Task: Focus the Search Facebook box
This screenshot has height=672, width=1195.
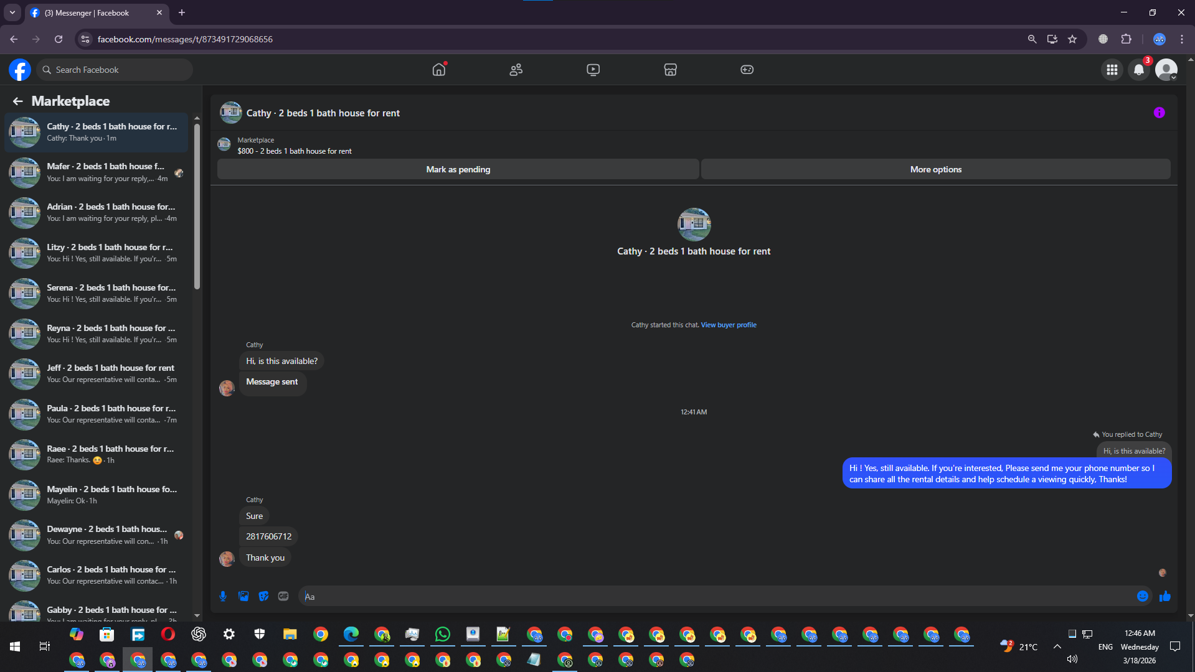Action: [x=115, y=70]
